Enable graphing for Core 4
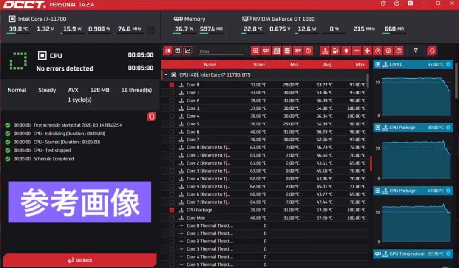Screen dimensions: 459x268 coord(172,116)
